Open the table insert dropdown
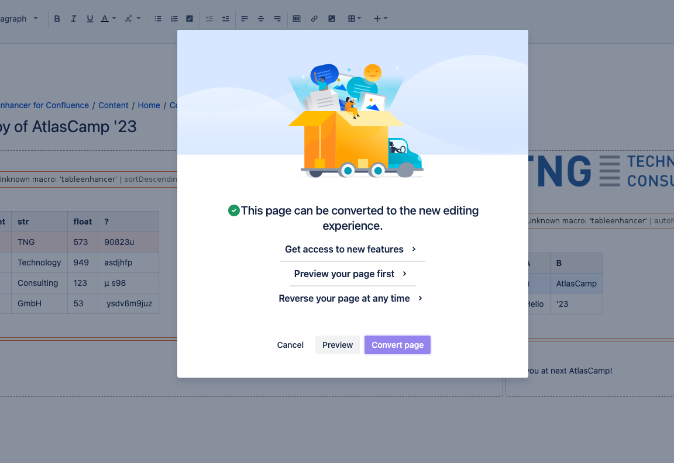Screen dimensions: 674x463 point(355,19)
